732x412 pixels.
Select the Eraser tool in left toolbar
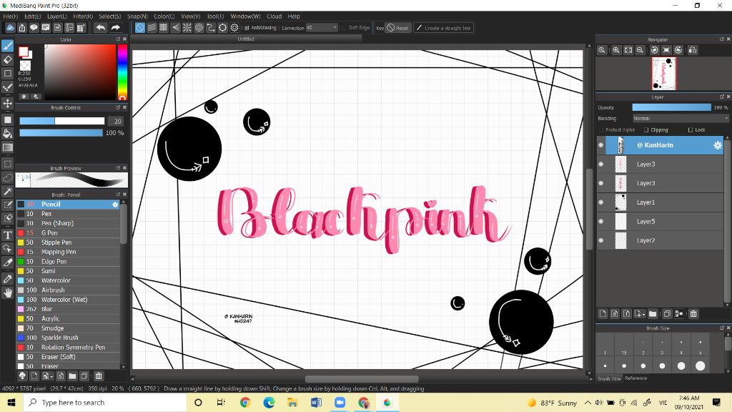pos(7,59)
